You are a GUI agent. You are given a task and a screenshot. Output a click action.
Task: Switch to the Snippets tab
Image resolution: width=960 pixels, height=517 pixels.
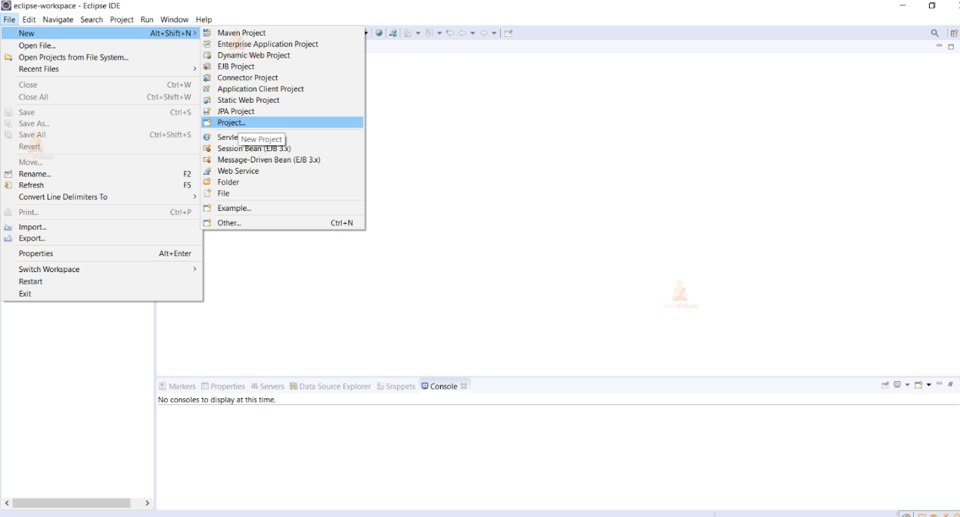[396, 386]
